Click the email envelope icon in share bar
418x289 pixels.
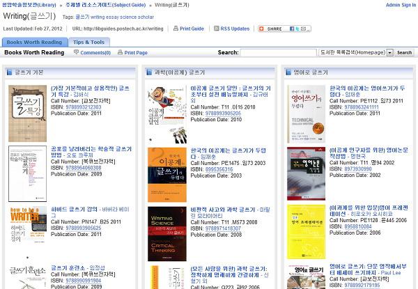[303, 29]
